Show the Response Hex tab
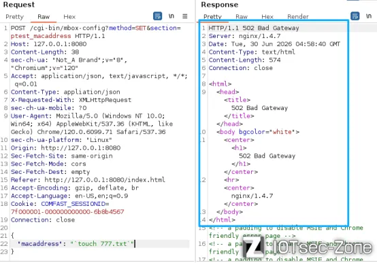377x263 pixels. (x=267, y=17)
